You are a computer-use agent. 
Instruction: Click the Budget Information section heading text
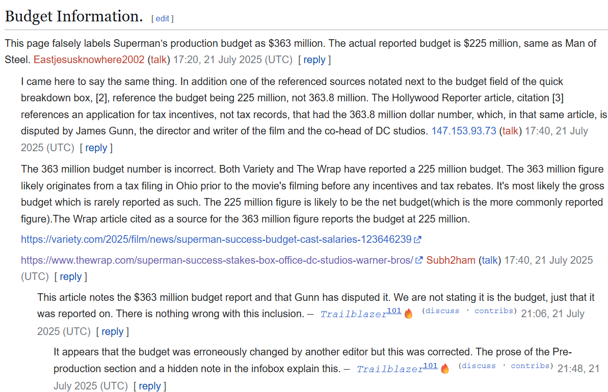tap(74, 16)
